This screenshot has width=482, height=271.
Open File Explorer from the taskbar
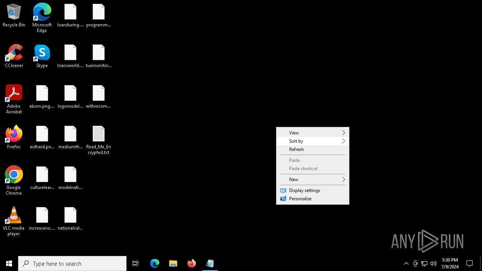pos(173,263)
